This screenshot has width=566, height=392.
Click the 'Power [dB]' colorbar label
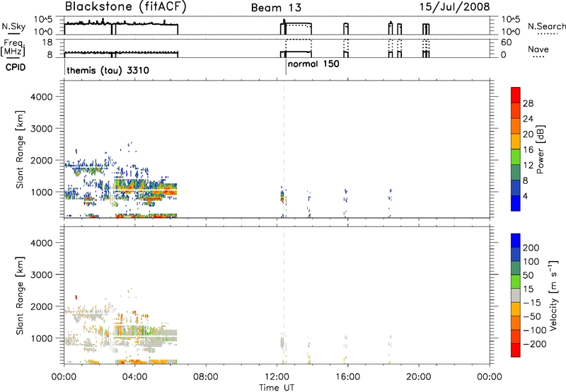click(x=541, y=149)
